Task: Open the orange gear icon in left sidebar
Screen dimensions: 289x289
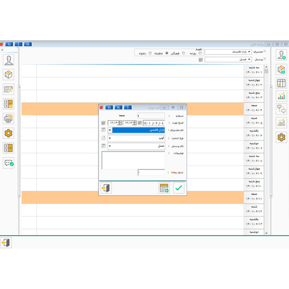Action: pyautogui.click(x=9, y=134)
